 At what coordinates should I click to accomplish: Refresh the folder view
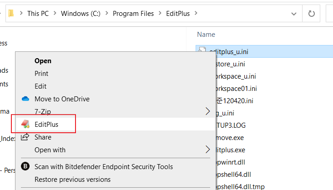tap(311, 14)
